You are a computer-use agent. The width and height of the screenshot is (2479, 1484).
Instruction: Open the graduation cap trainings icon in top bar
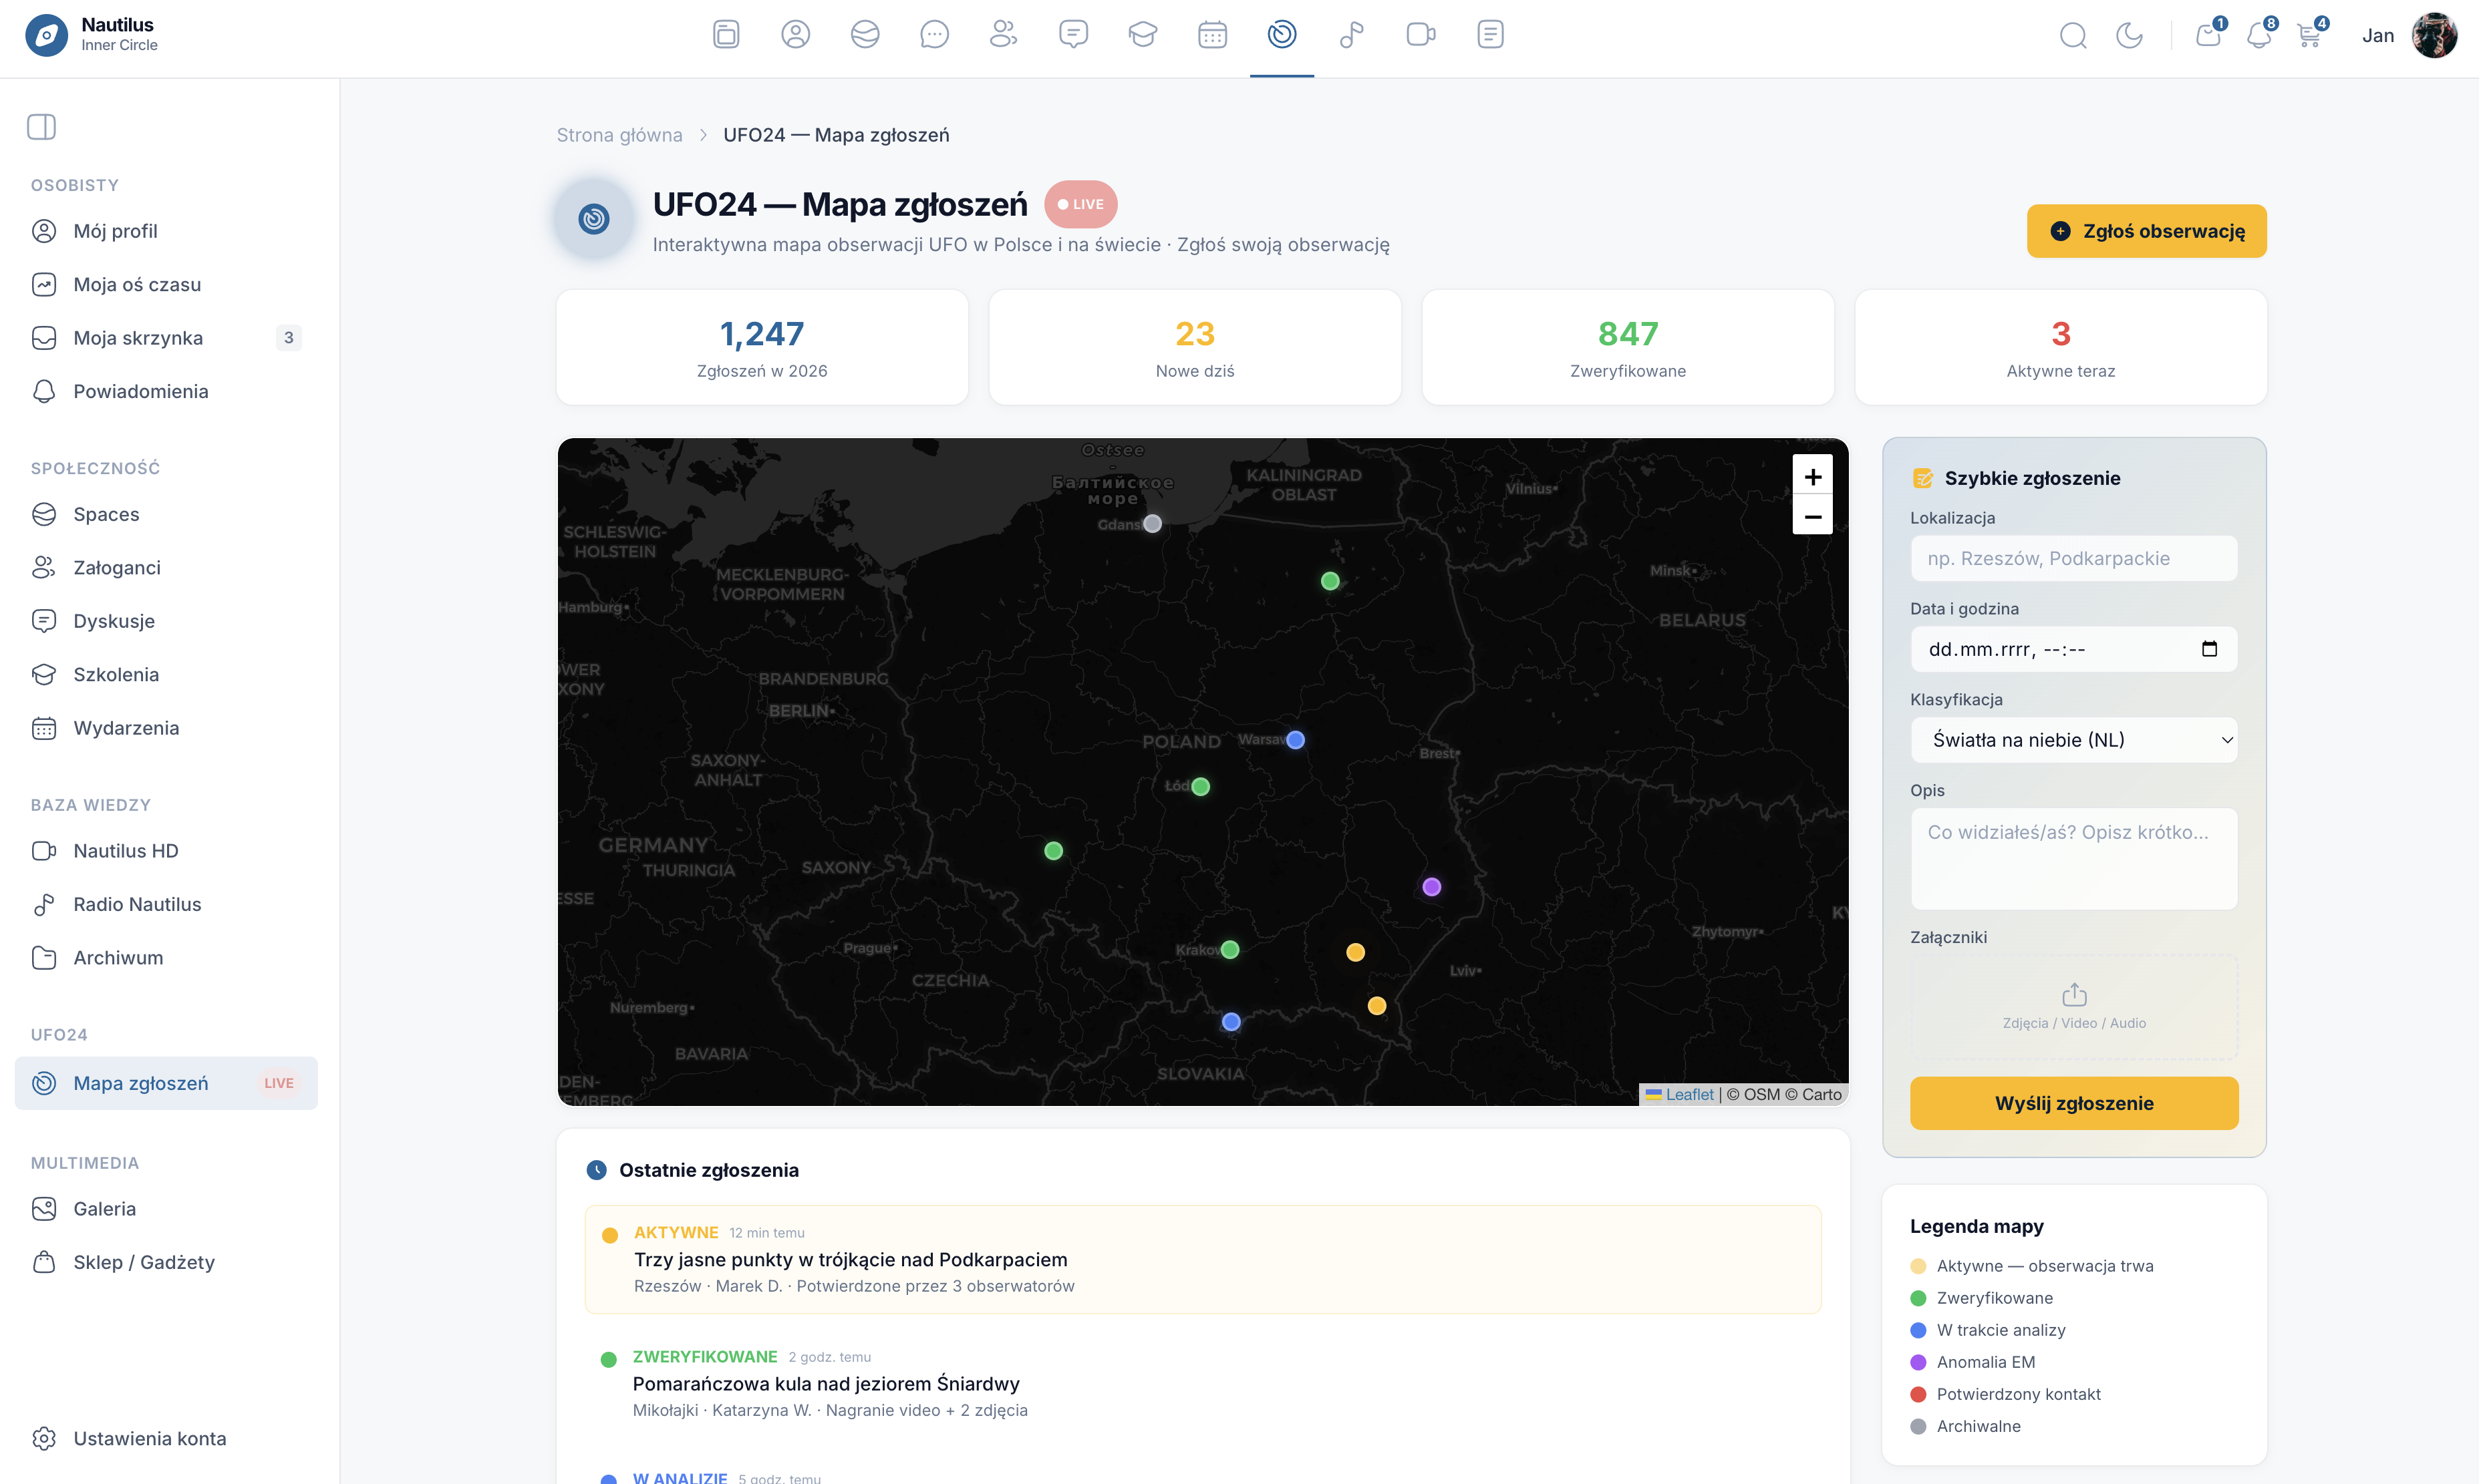(1143, 35)
